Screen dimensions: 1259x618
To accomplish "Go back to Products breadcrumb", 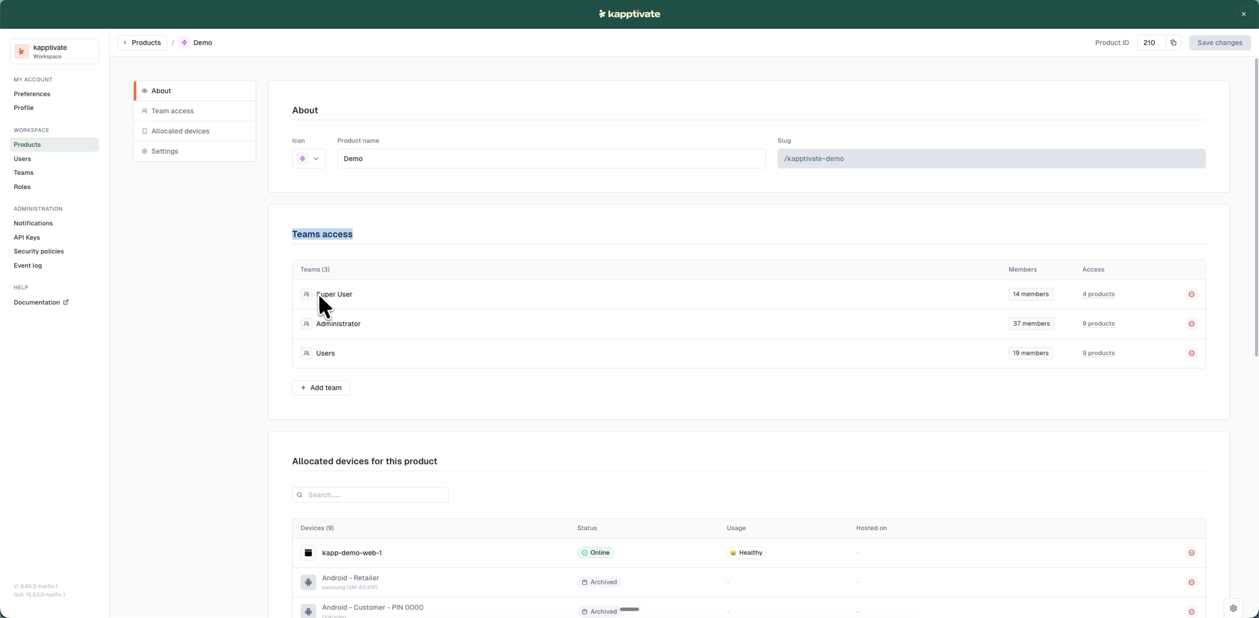I will coord(142,43).
